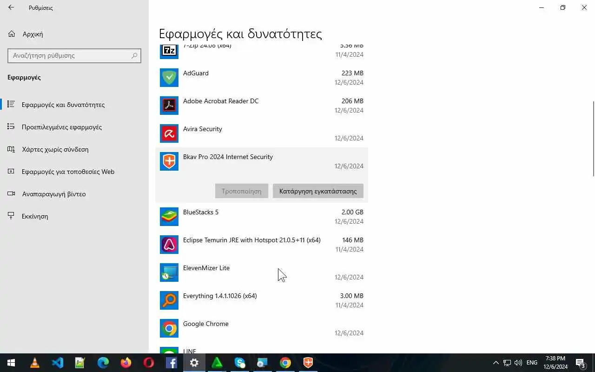This screenshot has width=595, height=372.
Task: Open Αναπαραγωγή βίντεο section
Action: pyautogui.click(x=74, y=194)
